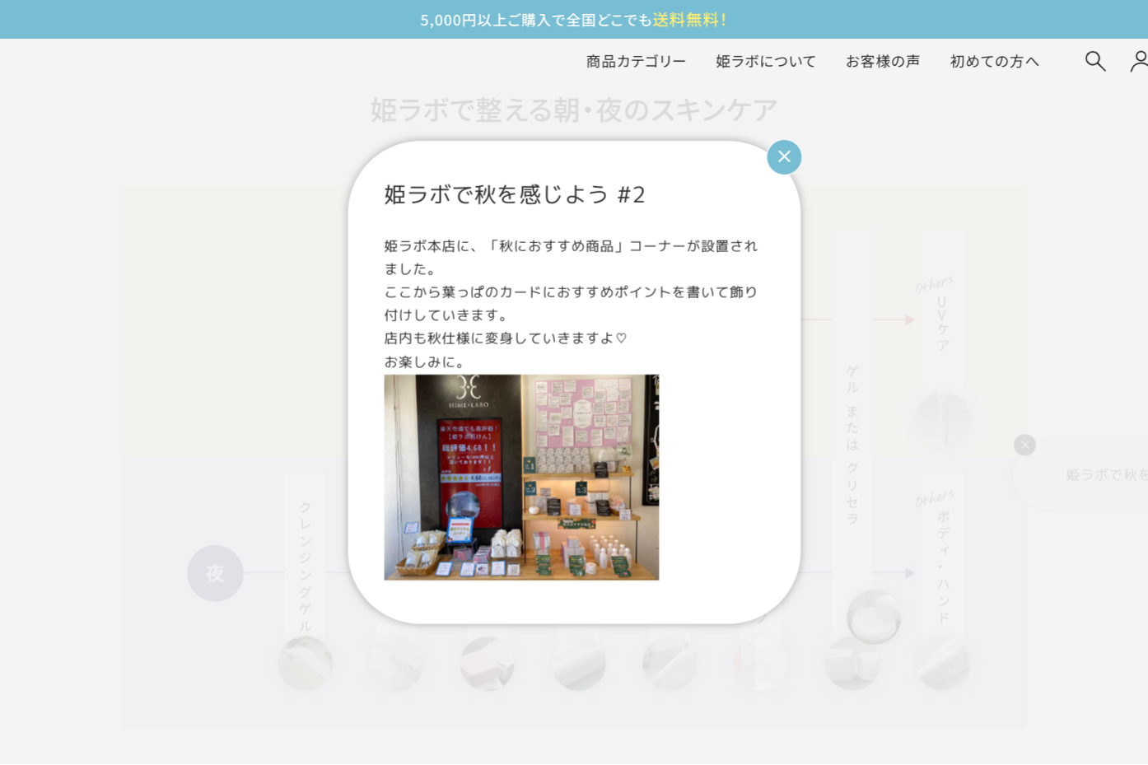The image size is (1148, 765).
Task: Click the UVケア product circle
Action: point(943,419)
